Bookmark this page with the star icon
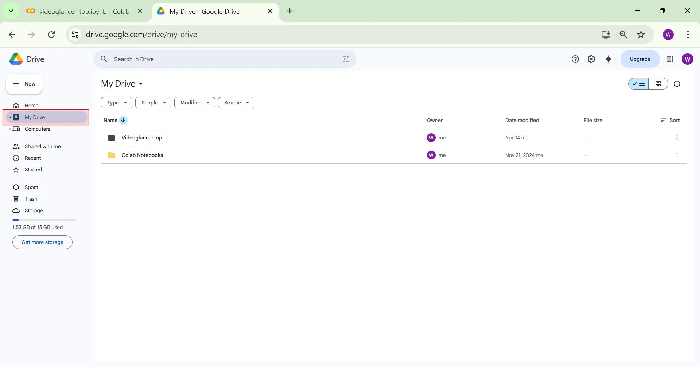 tap(641, 35)
